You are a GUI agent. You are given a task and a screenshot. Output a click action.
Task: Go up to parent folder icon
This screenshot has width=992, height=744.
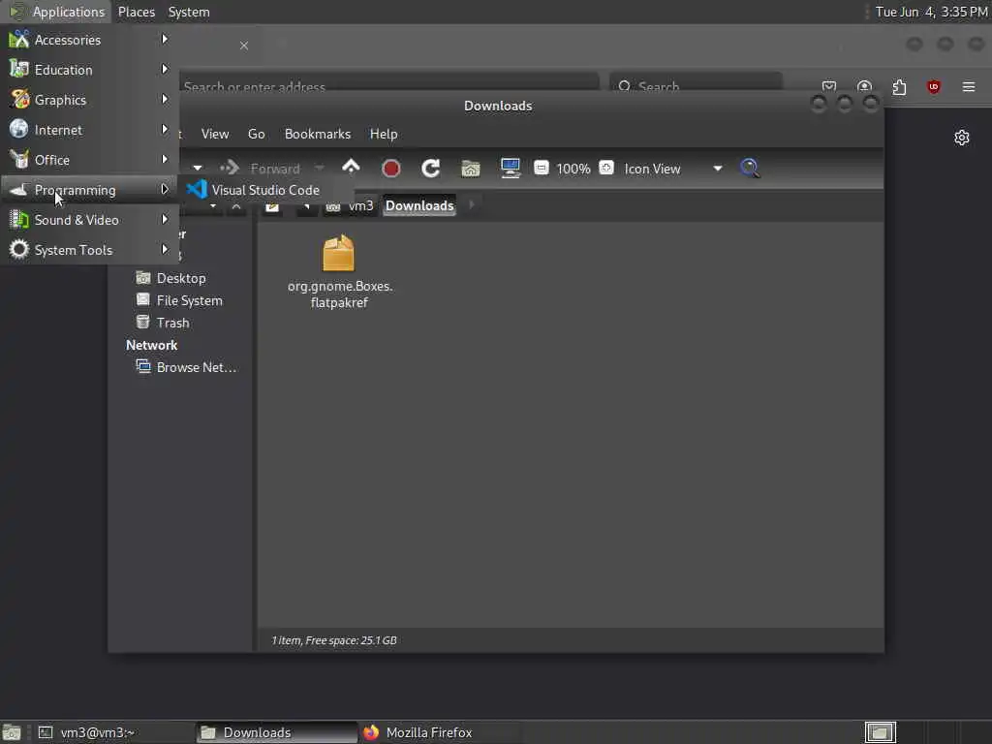[x=351, y=168]
